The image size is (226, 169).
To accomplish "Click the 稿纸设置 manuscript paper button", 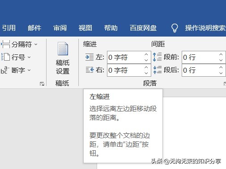I will (63, 58).
